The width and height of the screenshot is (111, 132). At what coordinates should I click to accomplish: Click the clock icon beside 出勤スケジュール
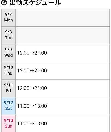[4, 3]
